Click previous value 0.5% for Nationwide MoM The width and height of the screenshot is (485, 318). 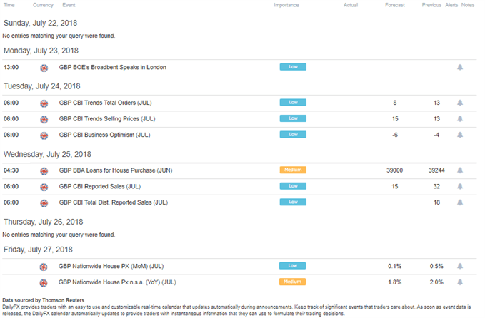point(436,266)
